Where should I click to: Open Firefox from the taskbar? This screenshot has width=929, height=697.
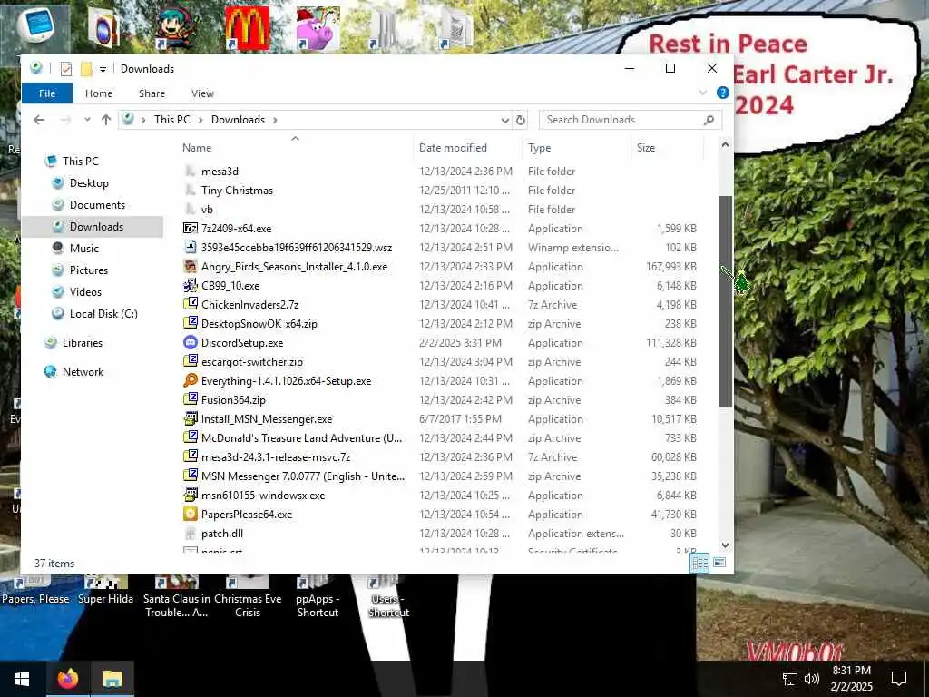coord(67,679)
